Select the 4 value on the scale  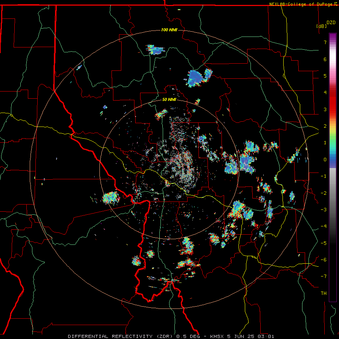tap(325, 93)
